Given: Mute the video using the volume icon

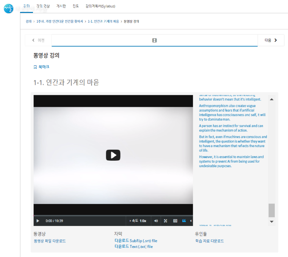Looking at the screenshot, I should tap(156, 221).
